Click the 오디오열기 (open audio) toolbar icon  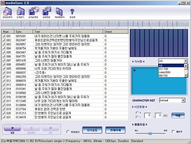pos(7,11)
